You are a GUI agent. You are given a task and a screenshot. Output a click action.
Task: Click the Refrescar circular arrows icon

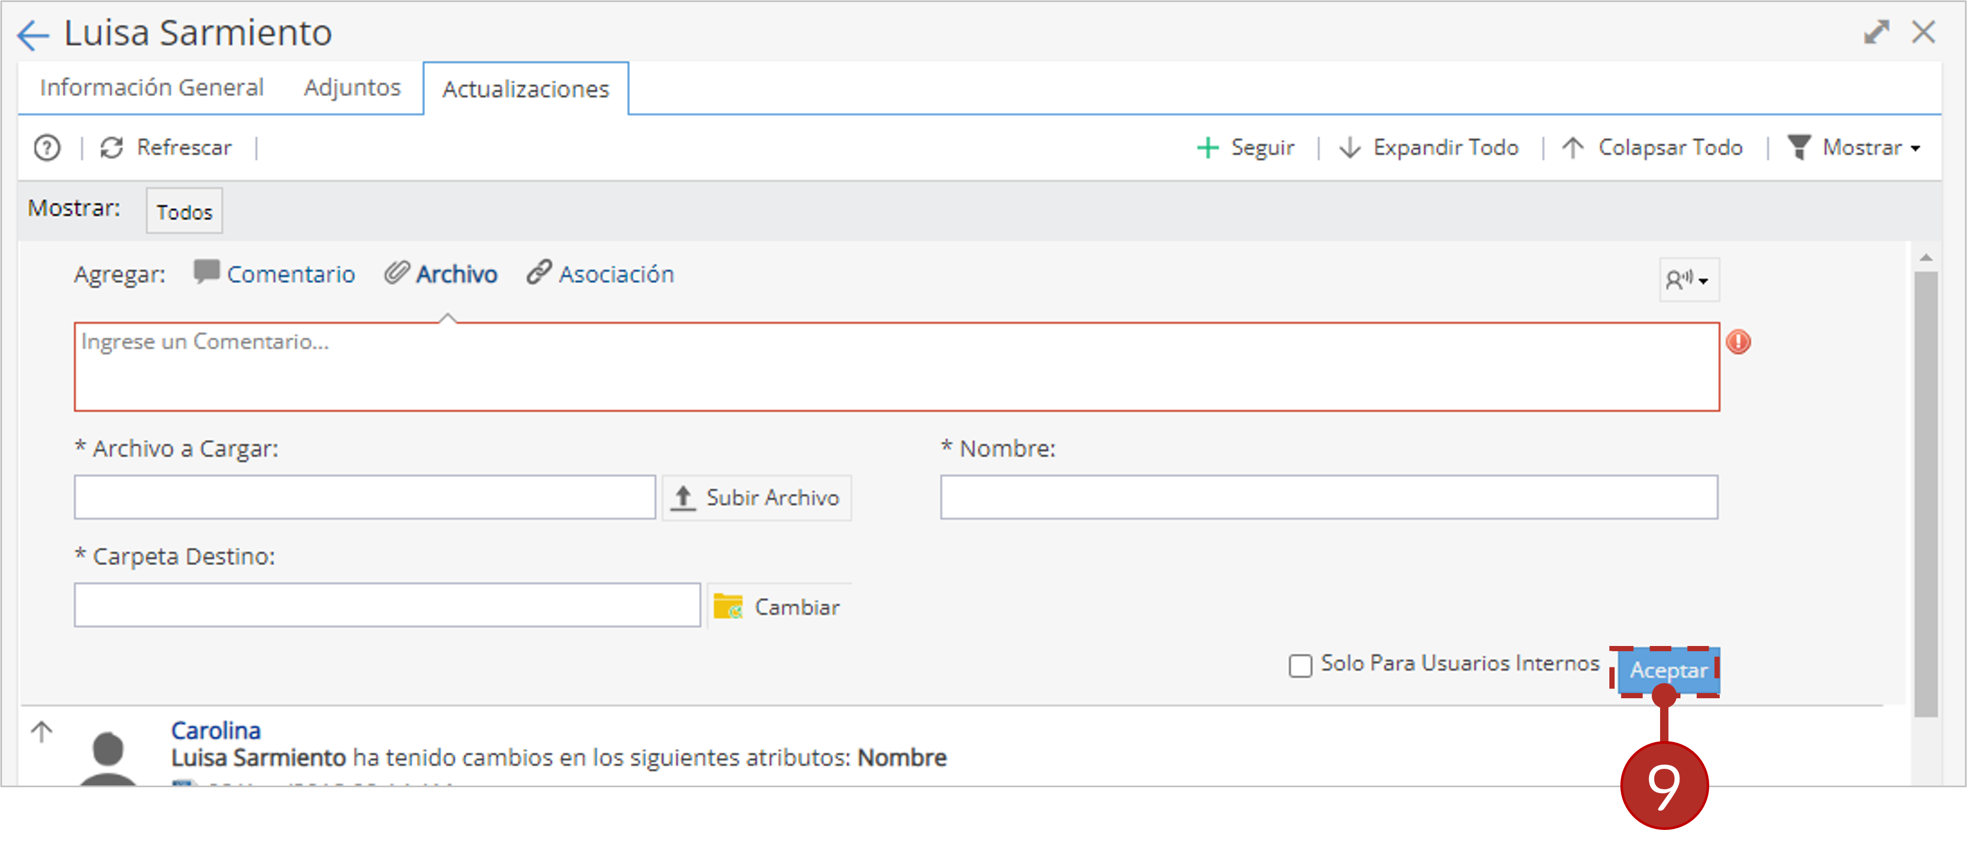click(x=112, y=148)
